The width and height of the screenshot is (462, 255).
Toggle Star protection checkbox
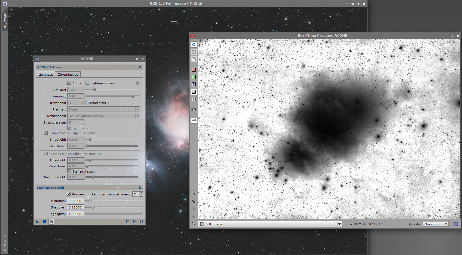[69, 171]
